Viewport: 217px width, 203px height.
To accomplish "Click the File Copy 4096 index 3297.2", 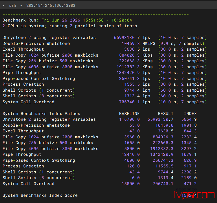I will [x=189, y=148].
